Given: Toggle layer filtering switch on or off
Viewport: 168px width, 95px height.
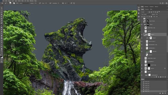Looking at the screenshot, I should click(x=159, y=12).
